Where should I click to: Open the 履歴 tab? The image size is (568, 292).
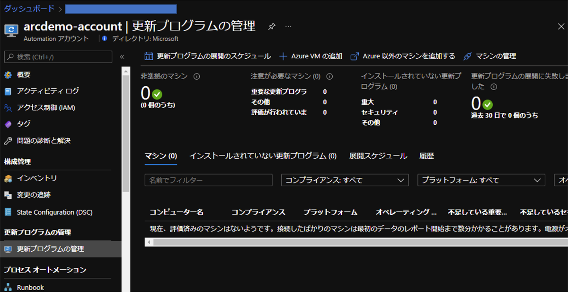pyautogui.click(x=426, y=156)
